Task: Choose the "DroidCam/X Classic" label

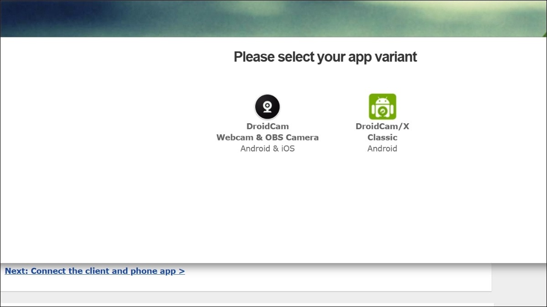Action: (382, 132)
